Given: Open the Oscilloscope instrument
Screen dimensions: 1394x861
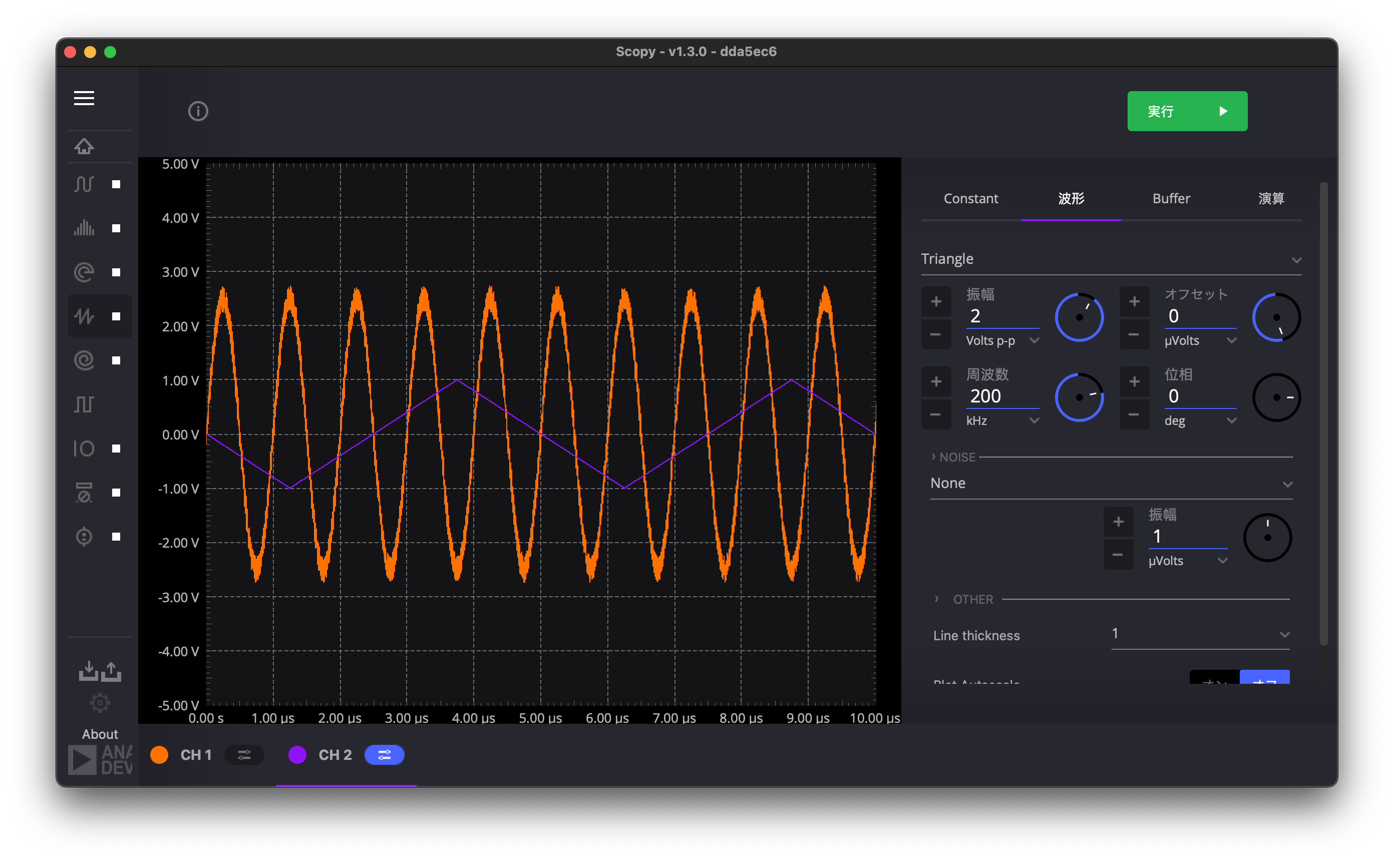Looking at the screenshot, I should pyautogui.click(x=84, y=184).
